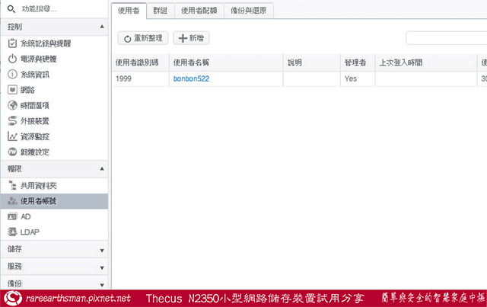Expand the 備份 section arrow
This screenshot has width=487, height=307.
pyautogui.click(x=102, y=285)
